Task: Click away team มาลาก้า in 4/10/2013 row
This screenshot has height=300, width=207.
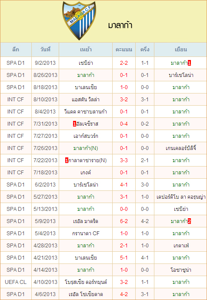Action: pos(181,282)
